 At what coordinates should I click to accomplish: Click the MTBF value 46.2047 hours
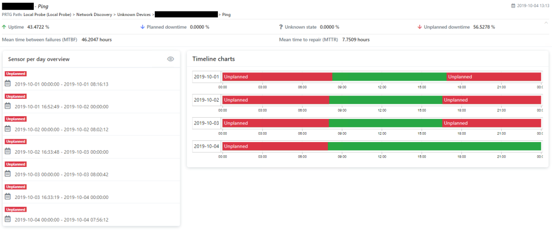[96, 40]
